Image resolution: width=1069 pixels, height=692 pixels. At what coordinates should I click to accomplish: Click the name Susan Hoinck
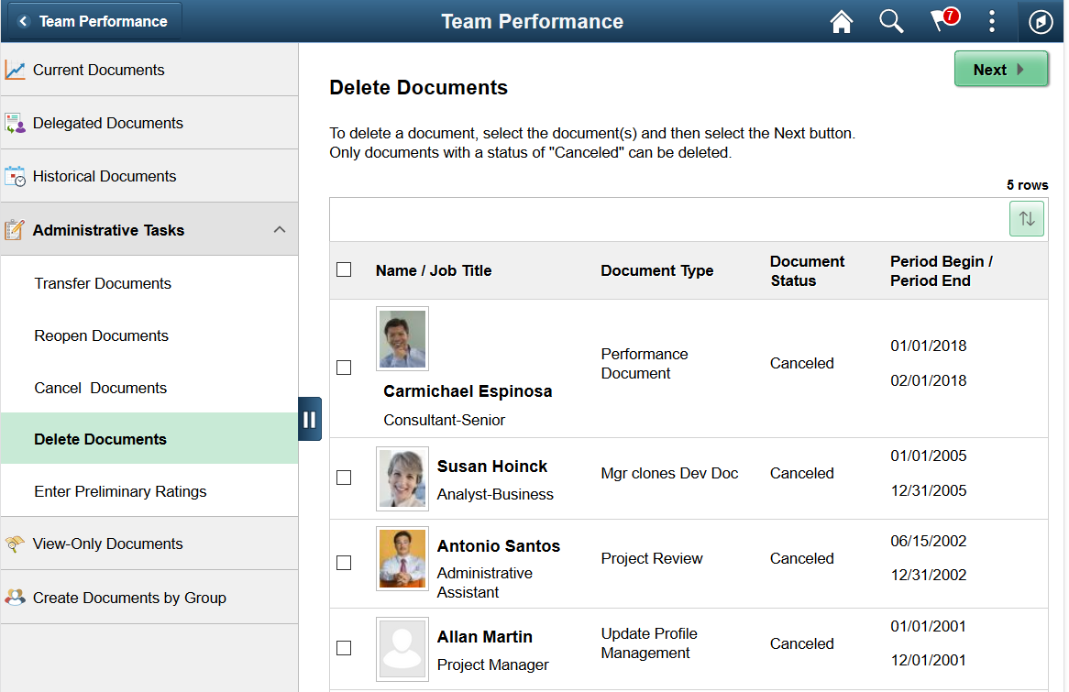pos(492,467)
